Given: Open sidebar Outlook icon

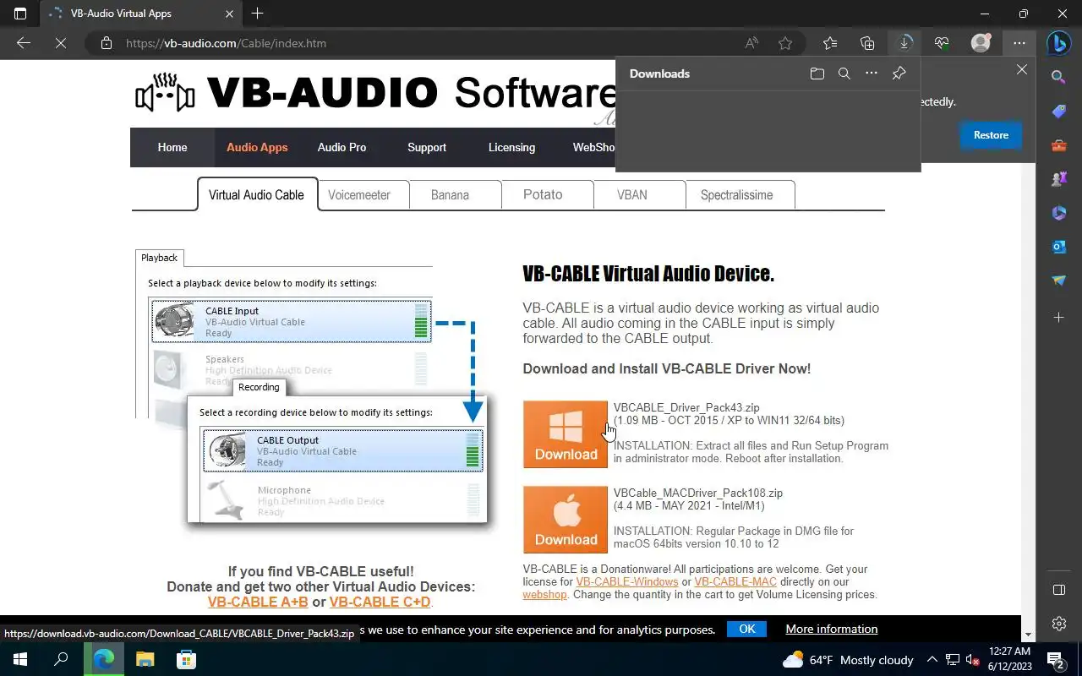Looking at the screenshot, I should pyautogui.click(x=1058, y=247).
